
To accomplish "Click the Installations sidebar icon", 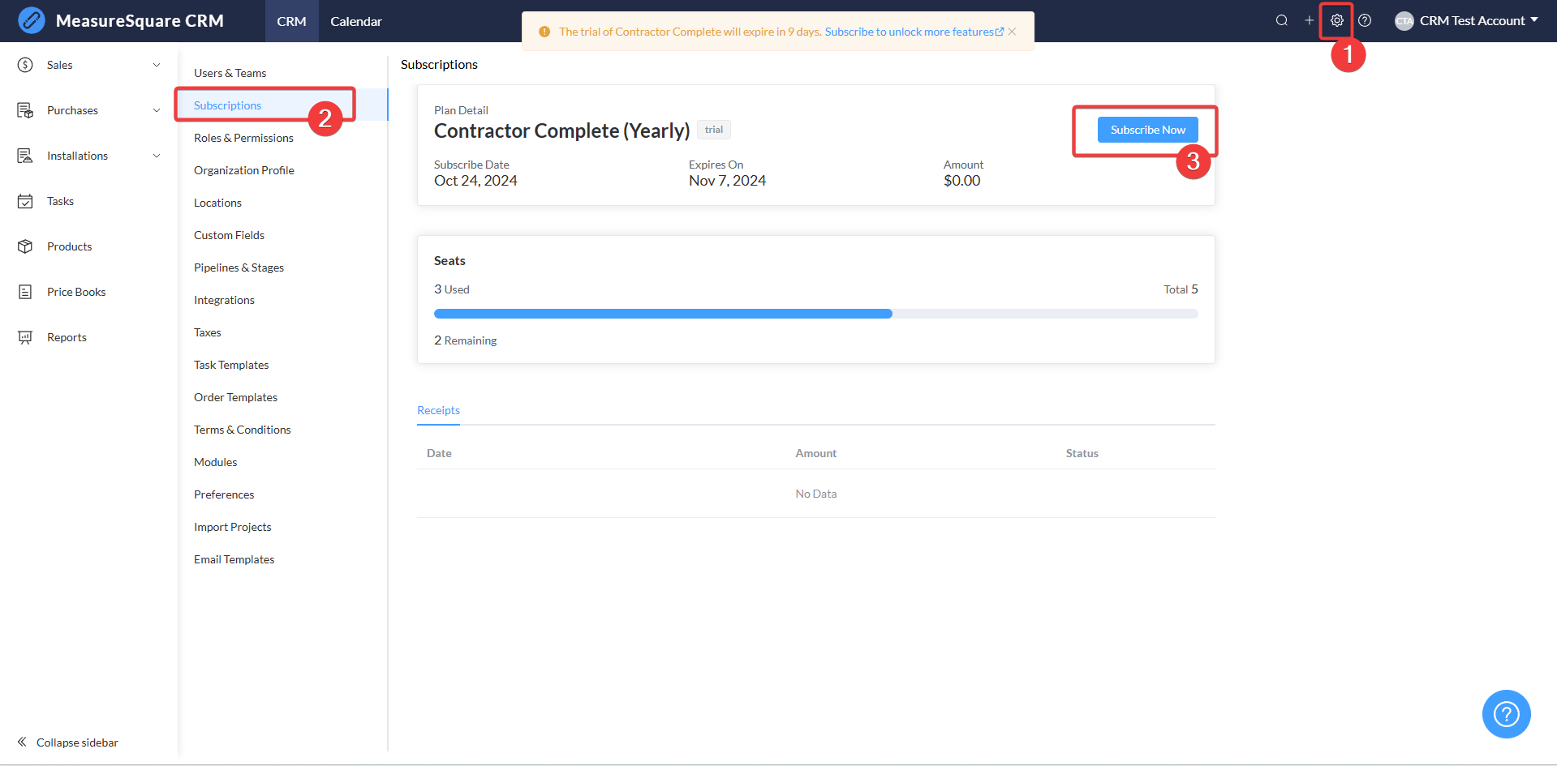I will (x=25, y=156).
